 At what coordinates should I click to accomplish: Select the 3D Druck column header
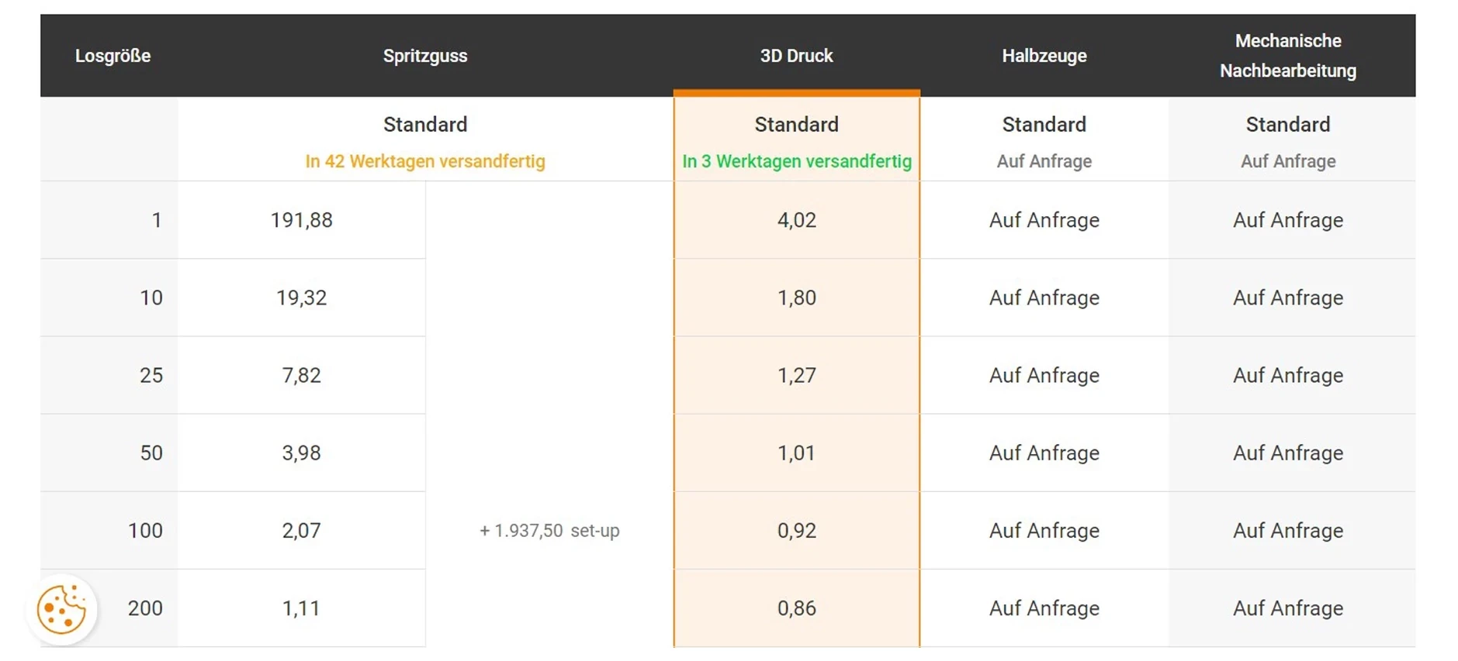796,56
